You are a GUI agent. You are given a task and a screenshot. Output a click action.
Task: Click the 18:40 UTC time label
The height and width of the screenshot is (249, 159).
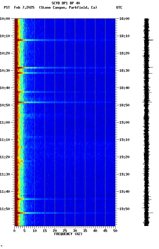pos(124,88)
